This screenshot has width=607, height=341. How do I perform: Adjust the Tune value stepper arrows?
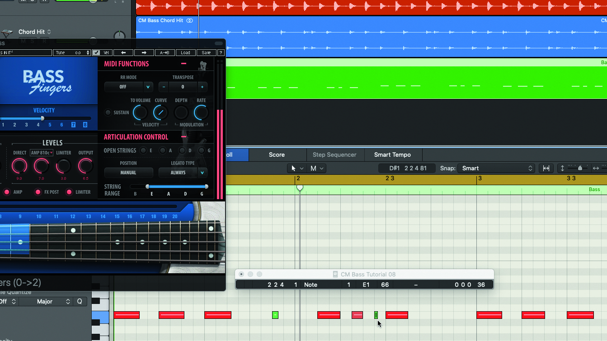[x=88, y=53]
